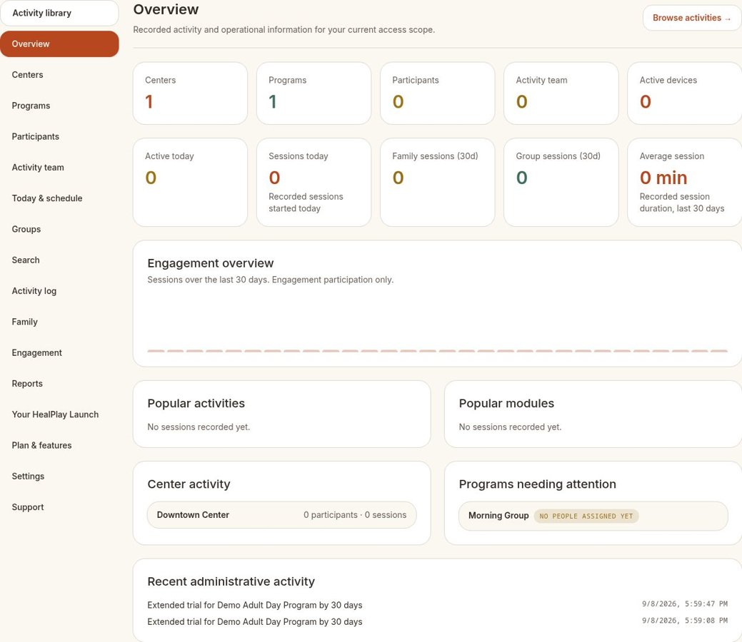Viewport: 742px width, 642px height.
Task: Go to Groups in the sidebar
Action: tap(59, 229)
